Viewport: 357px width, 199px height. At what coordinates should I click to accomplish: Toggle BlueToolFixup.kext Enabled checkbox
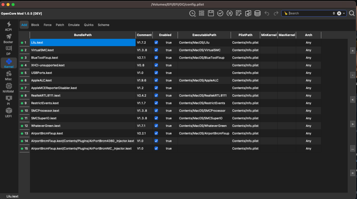[156, 58]
